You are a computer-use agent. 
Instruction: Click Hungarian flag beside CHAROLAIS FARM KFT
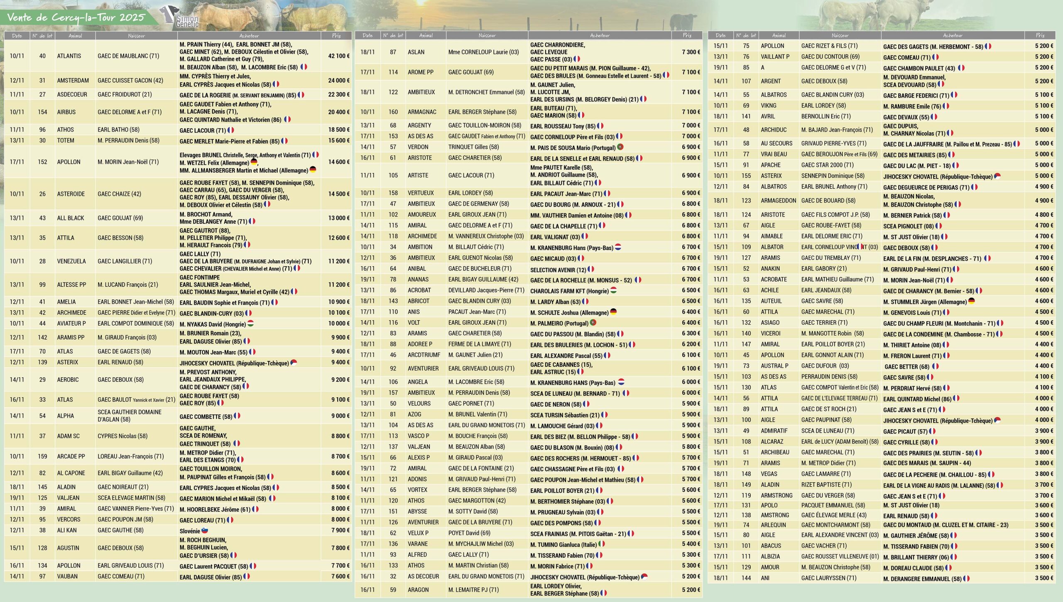click(x=613, y=290)
